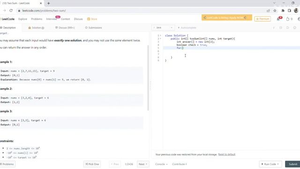Go to the LeetCode home logo
The height and width of the screenshot is (169, 300).
click(7, 19)
